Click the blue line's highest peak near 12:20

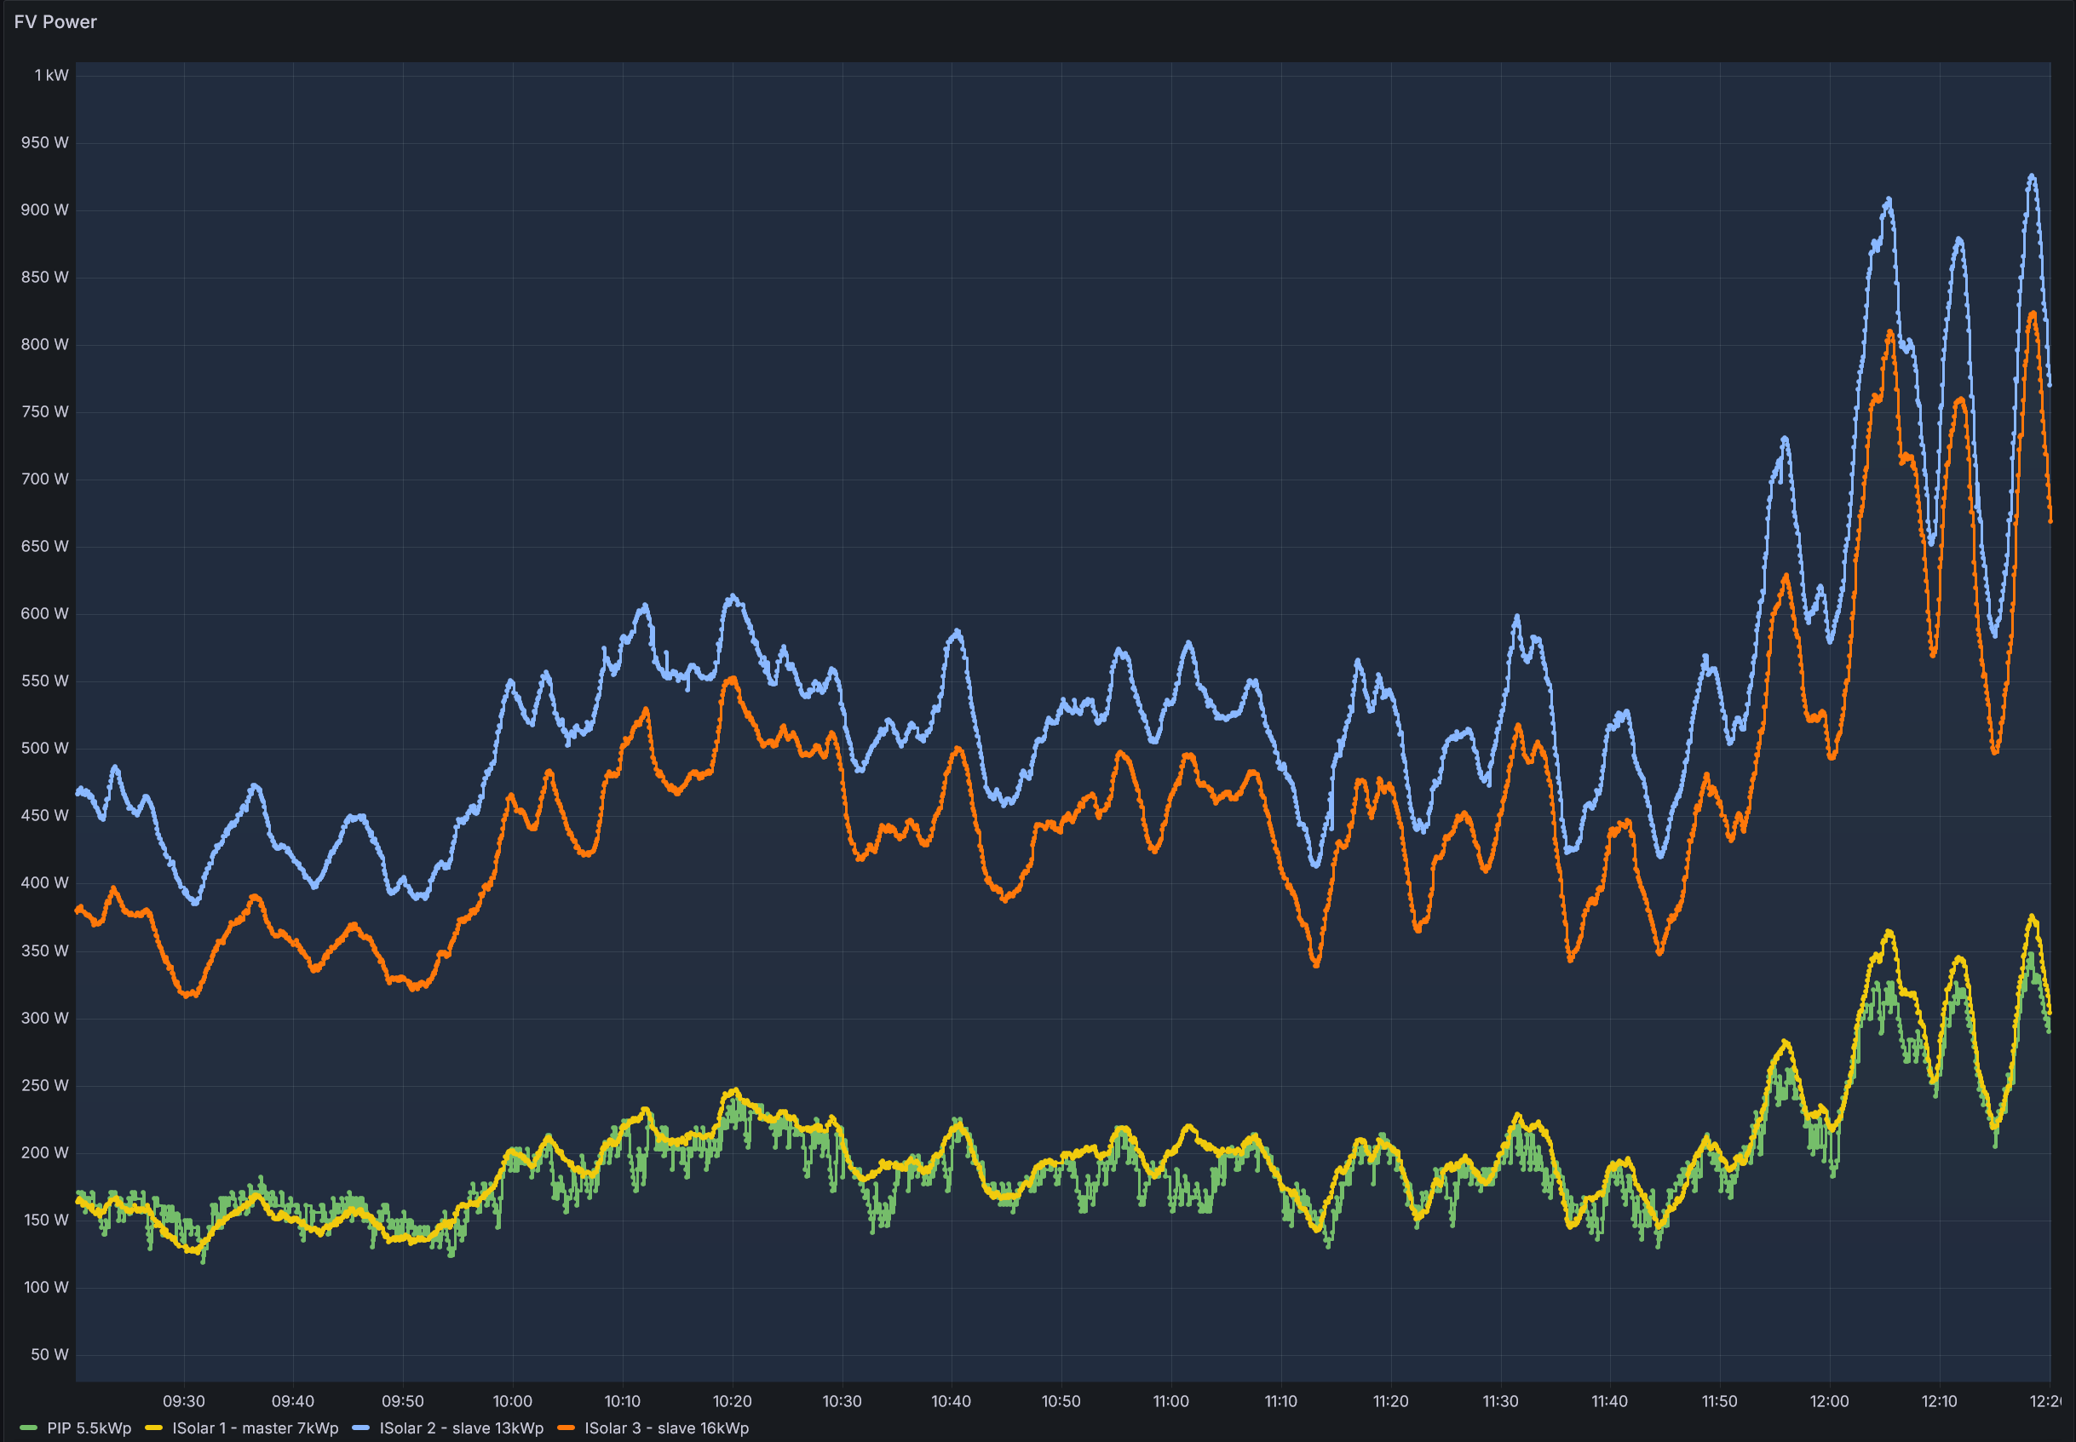tap(2032, 177)
